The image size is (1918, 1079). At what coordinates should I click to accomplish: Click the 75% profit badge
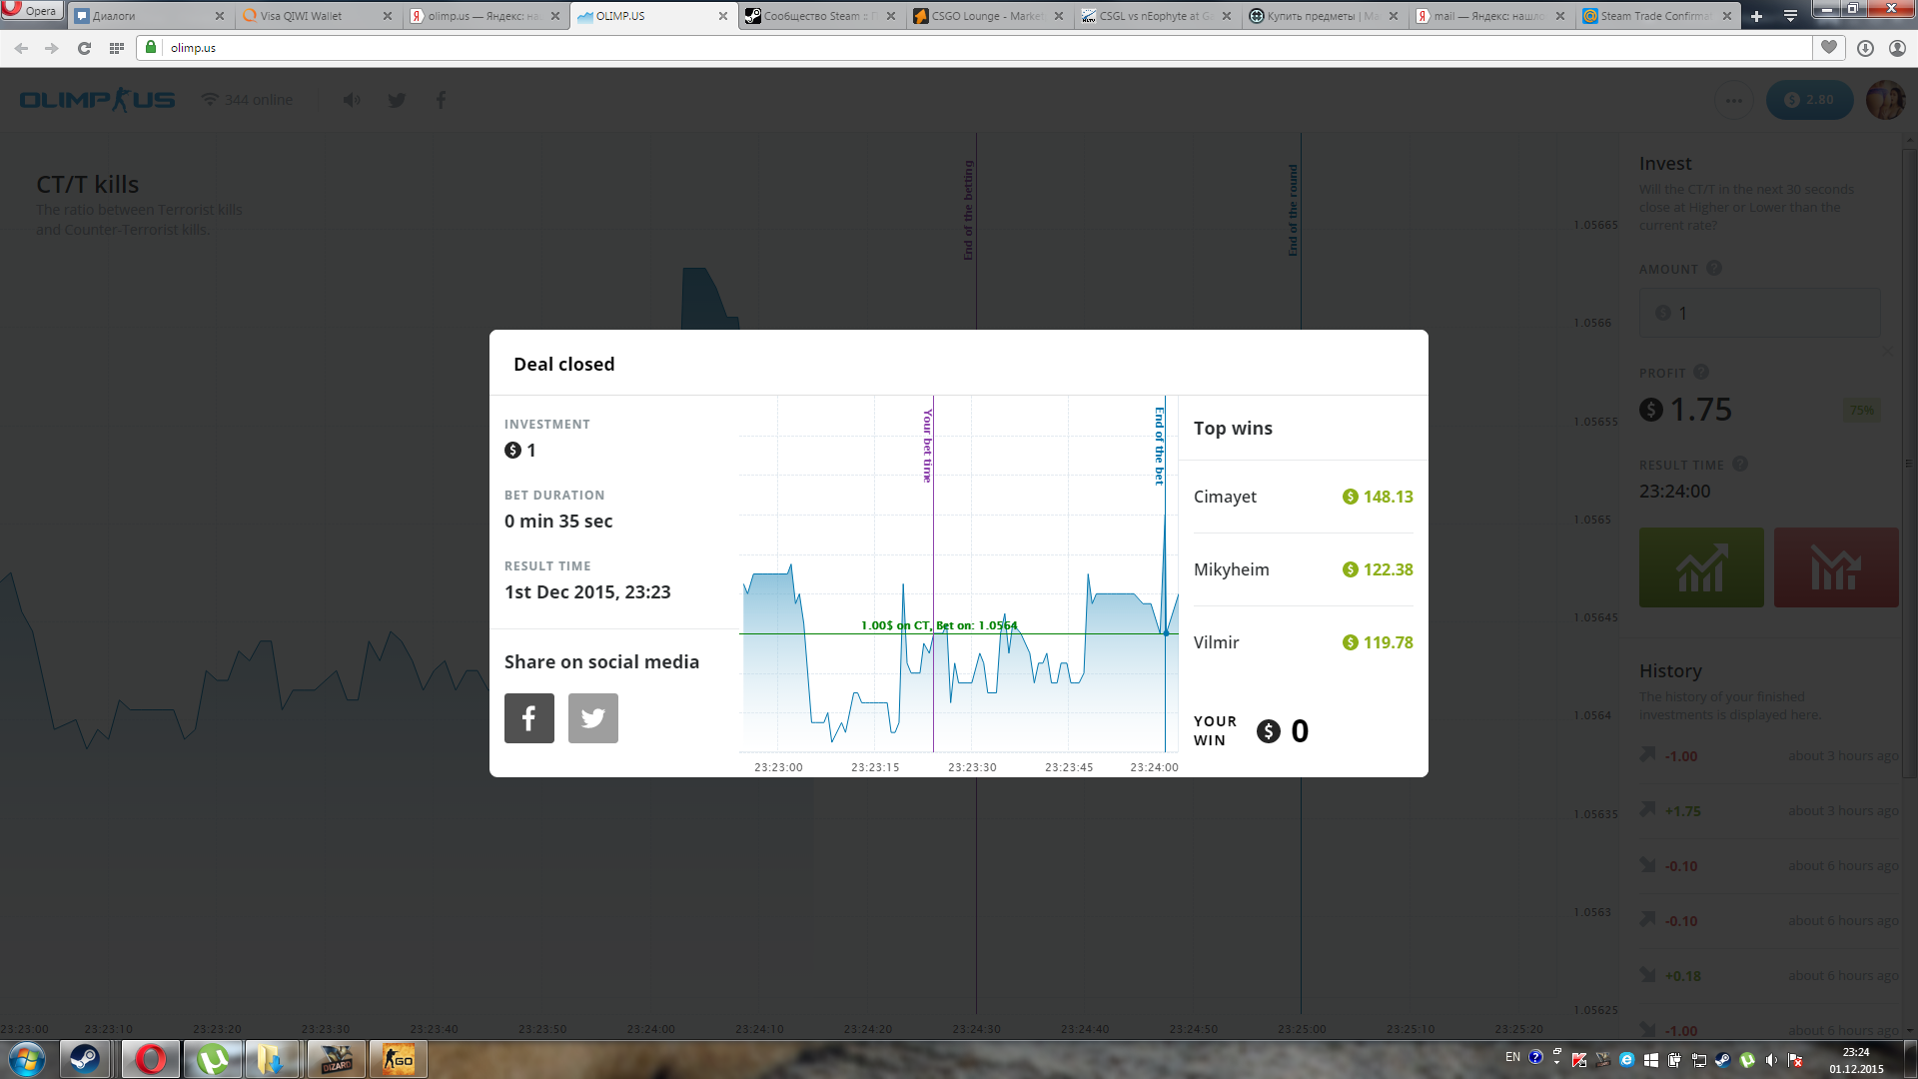click(1861, 410)
